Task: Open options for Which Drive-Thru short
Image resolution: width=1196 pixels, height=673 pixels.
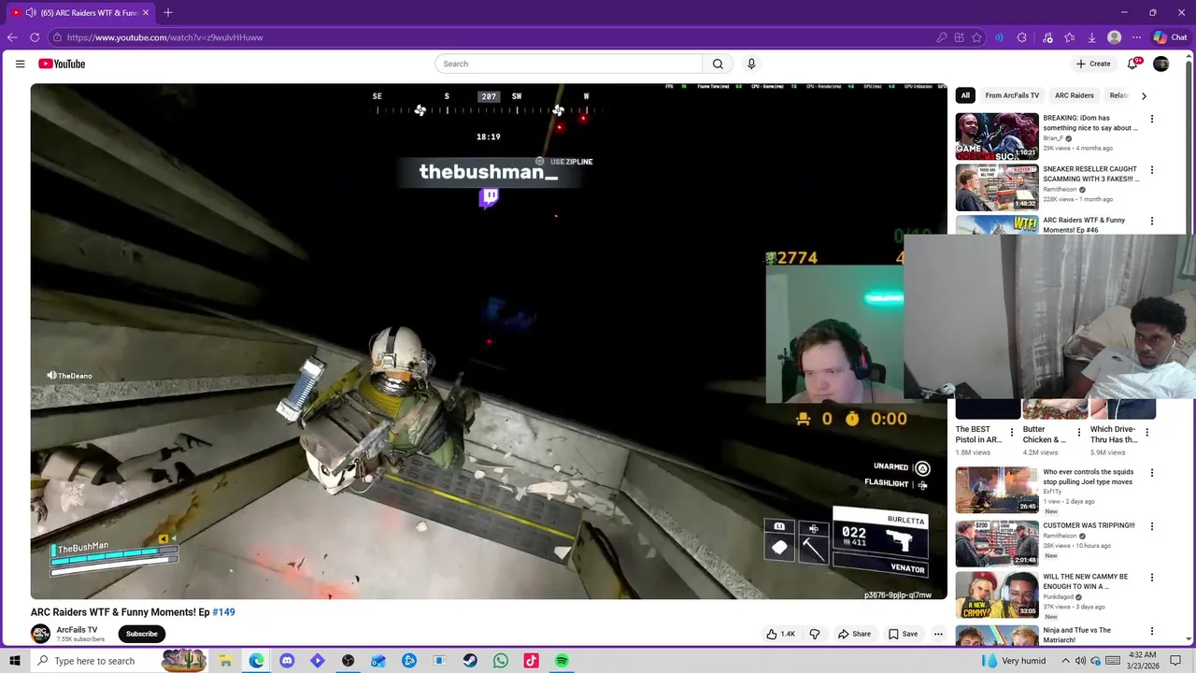Action: tap(1147, 433)
